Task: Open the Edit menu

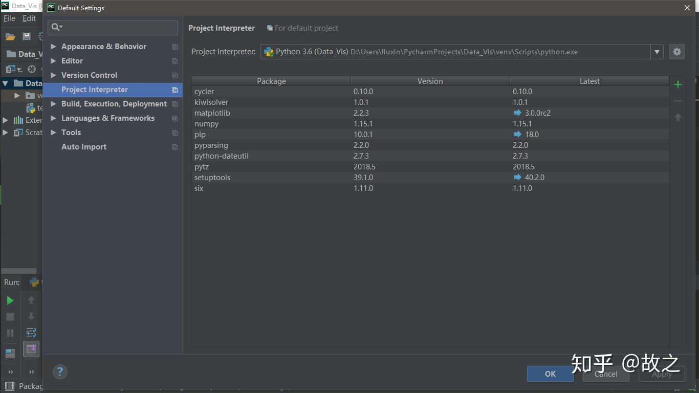Action: 29,18
